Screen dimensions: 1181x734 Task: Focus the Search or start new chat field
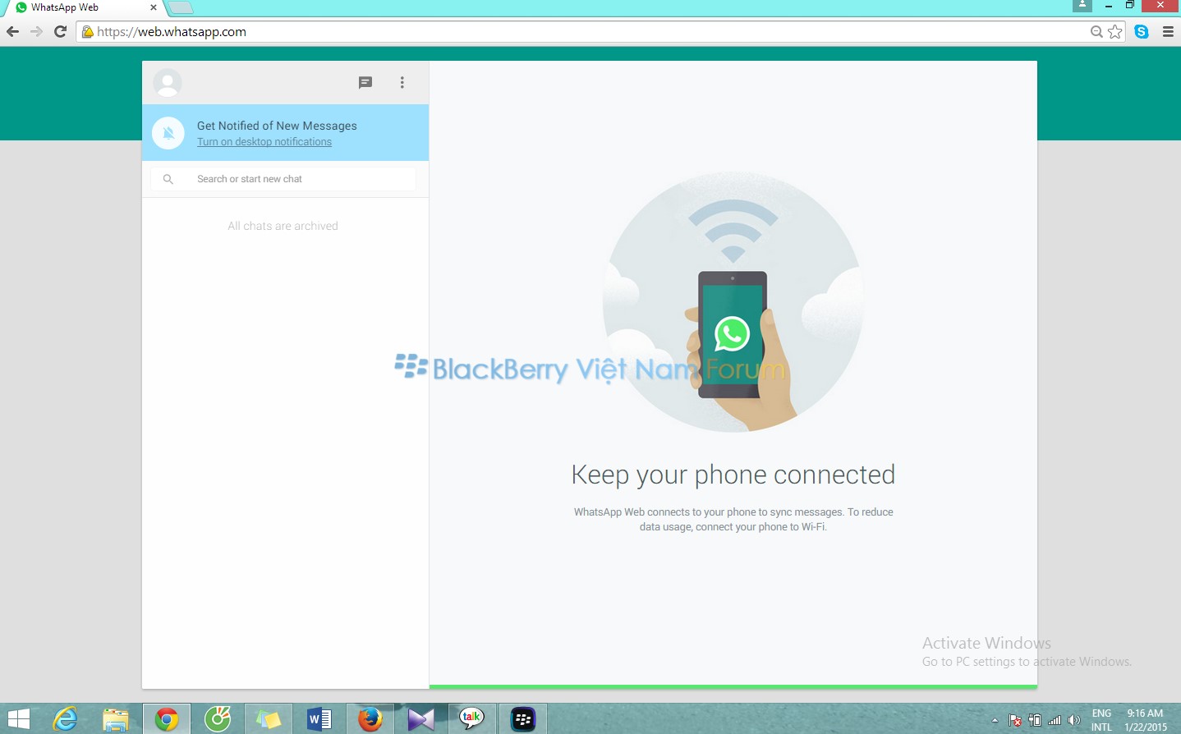click(x=283, y=179)
